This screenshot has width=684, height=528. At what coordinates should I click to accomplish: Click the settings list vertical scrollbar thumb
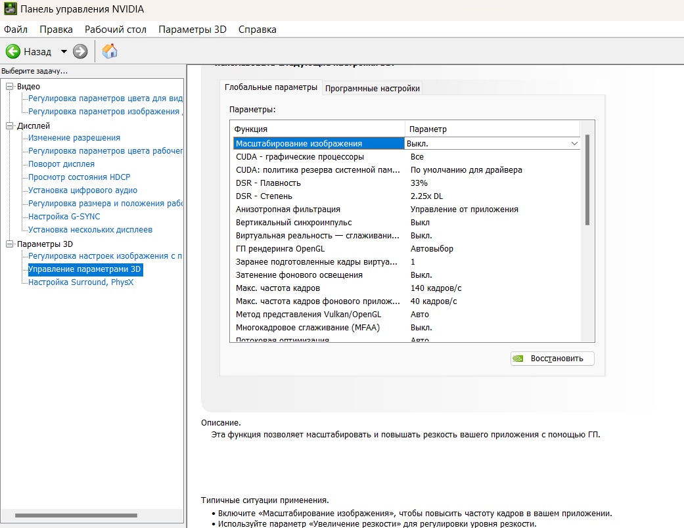pos(587,180)
